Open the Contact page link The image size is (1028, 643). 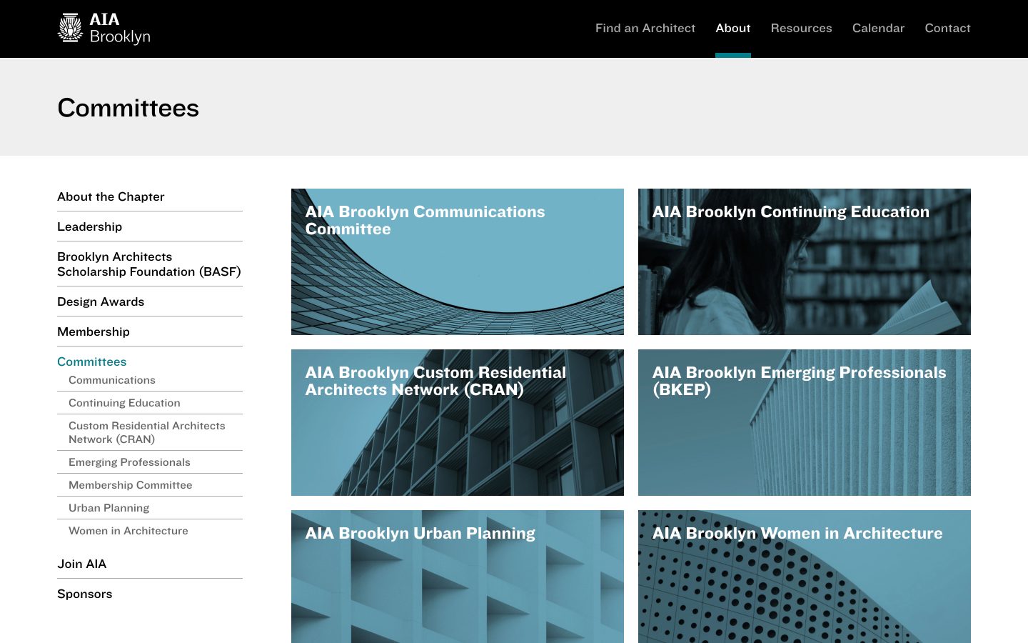(x=947, y=28)
